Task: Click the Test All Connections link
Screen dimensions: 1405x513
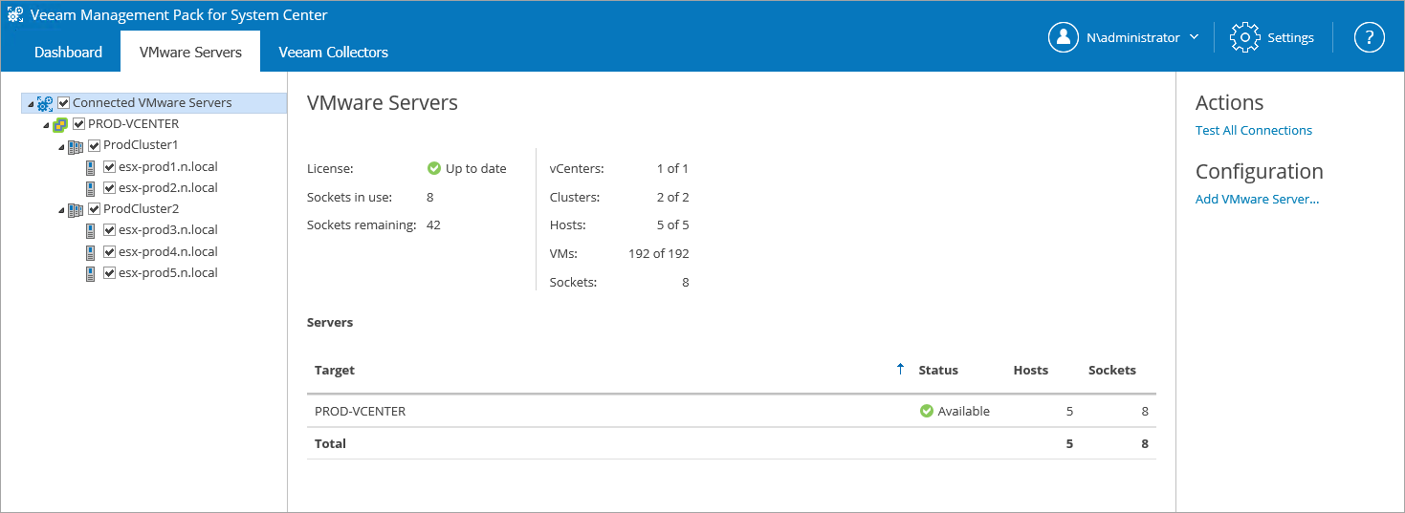Action: pos(1253,131)
